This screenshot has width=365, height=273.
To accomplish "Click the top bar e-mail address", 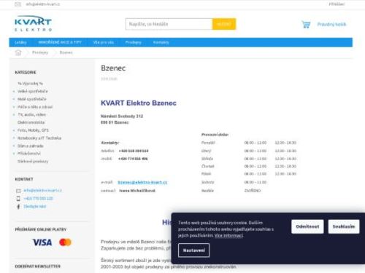I will pos(42,4).
